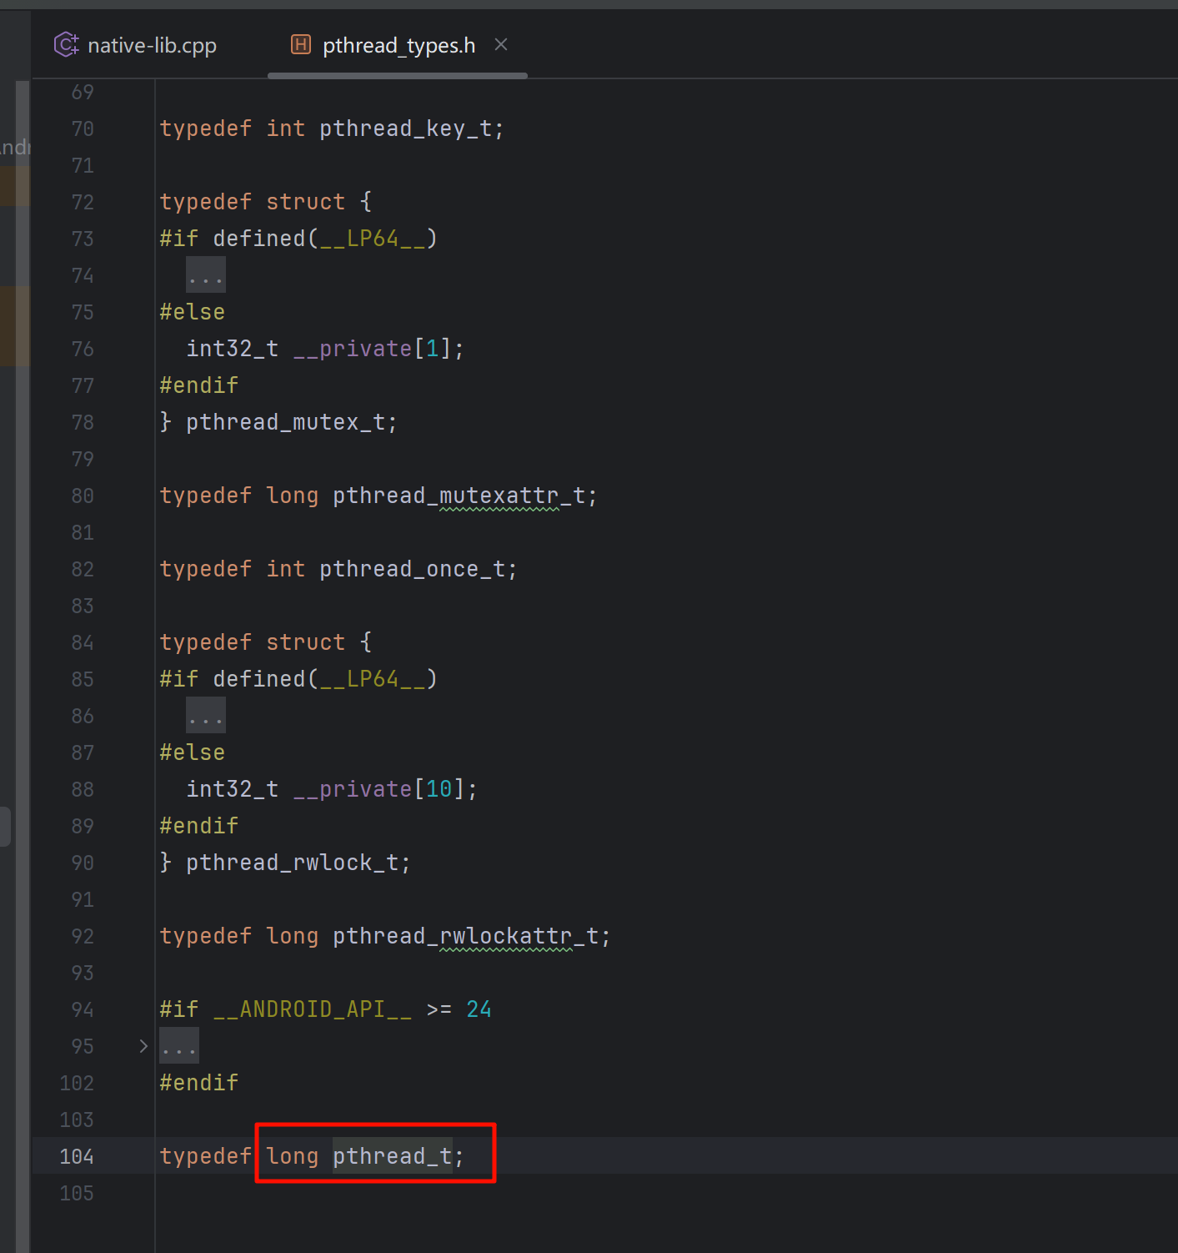Select the pthread_types.h tab label
1178x1253 pixels.
[x=399, y=46]
